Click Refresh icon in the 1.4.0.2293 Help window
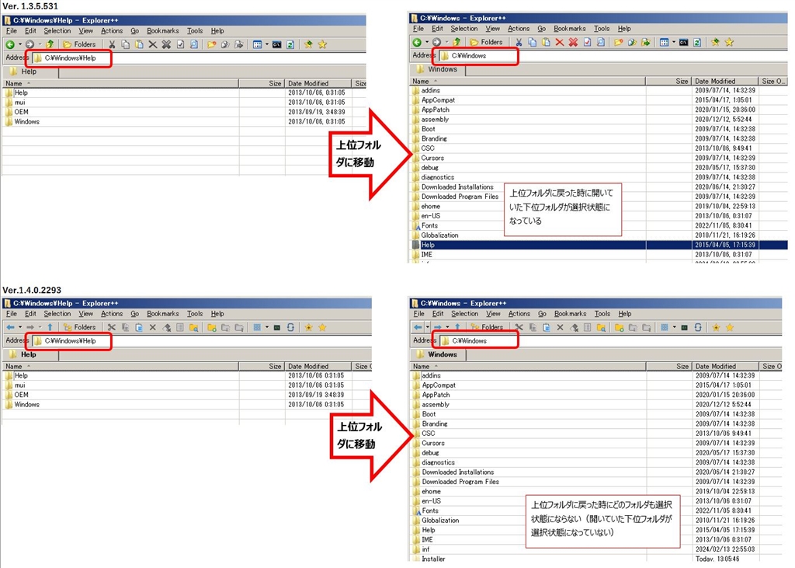Viewport: 795px width, 568px height. 290,327
